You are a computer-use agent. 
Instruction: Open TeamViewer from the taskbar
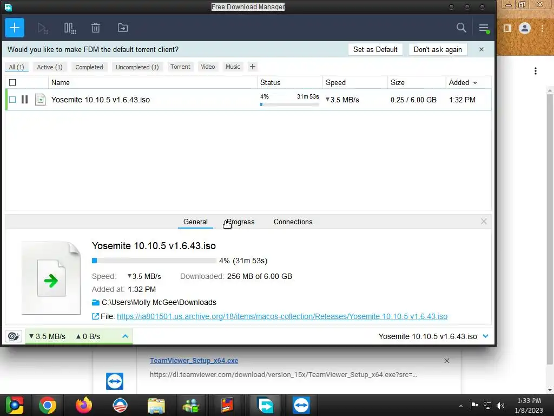[x=301, y=405]
